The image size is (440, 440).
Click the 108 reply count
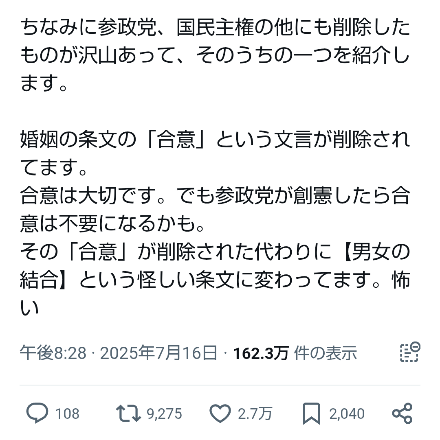point(67,414)
